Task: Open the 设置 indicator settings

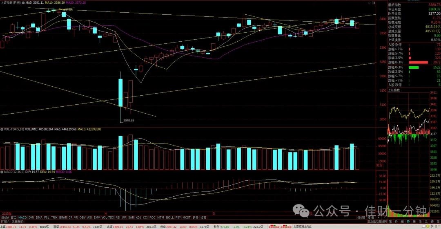Action: 203,218
